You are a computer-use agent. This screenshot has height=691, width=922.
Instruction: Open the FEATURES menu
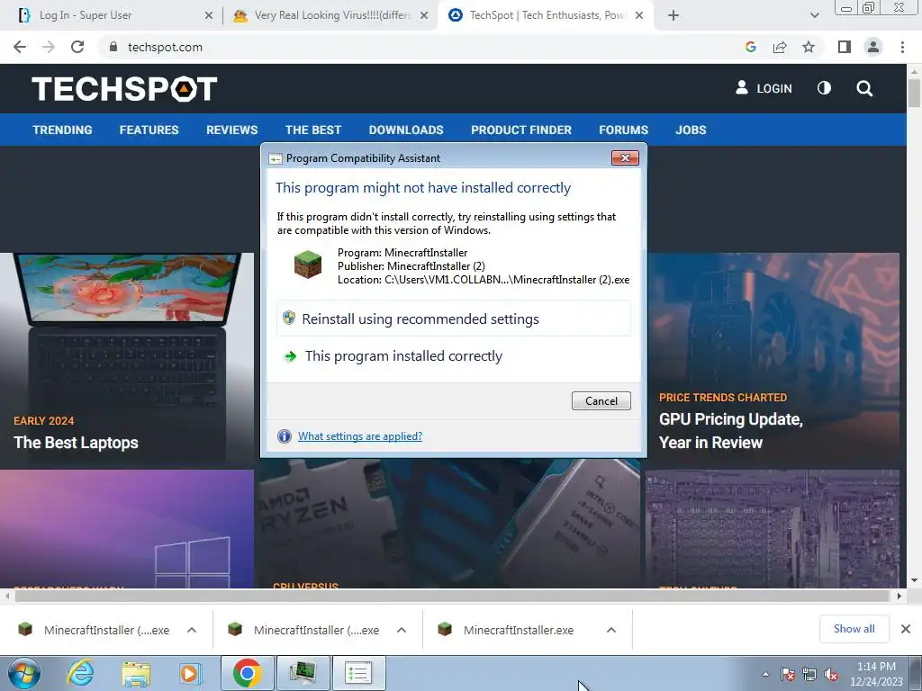coord(149,130)
